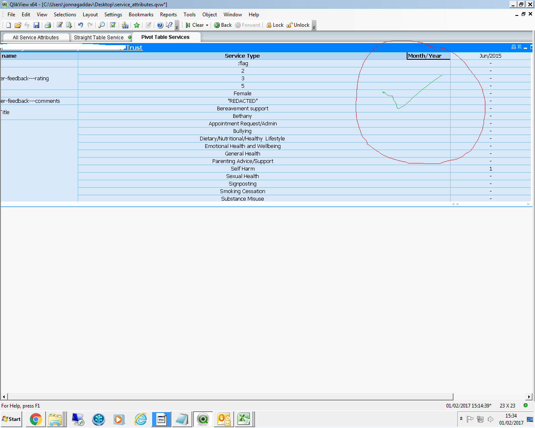535x428 pixels.
Task: Lock the current selections
Action: click(x=275, y=25)
